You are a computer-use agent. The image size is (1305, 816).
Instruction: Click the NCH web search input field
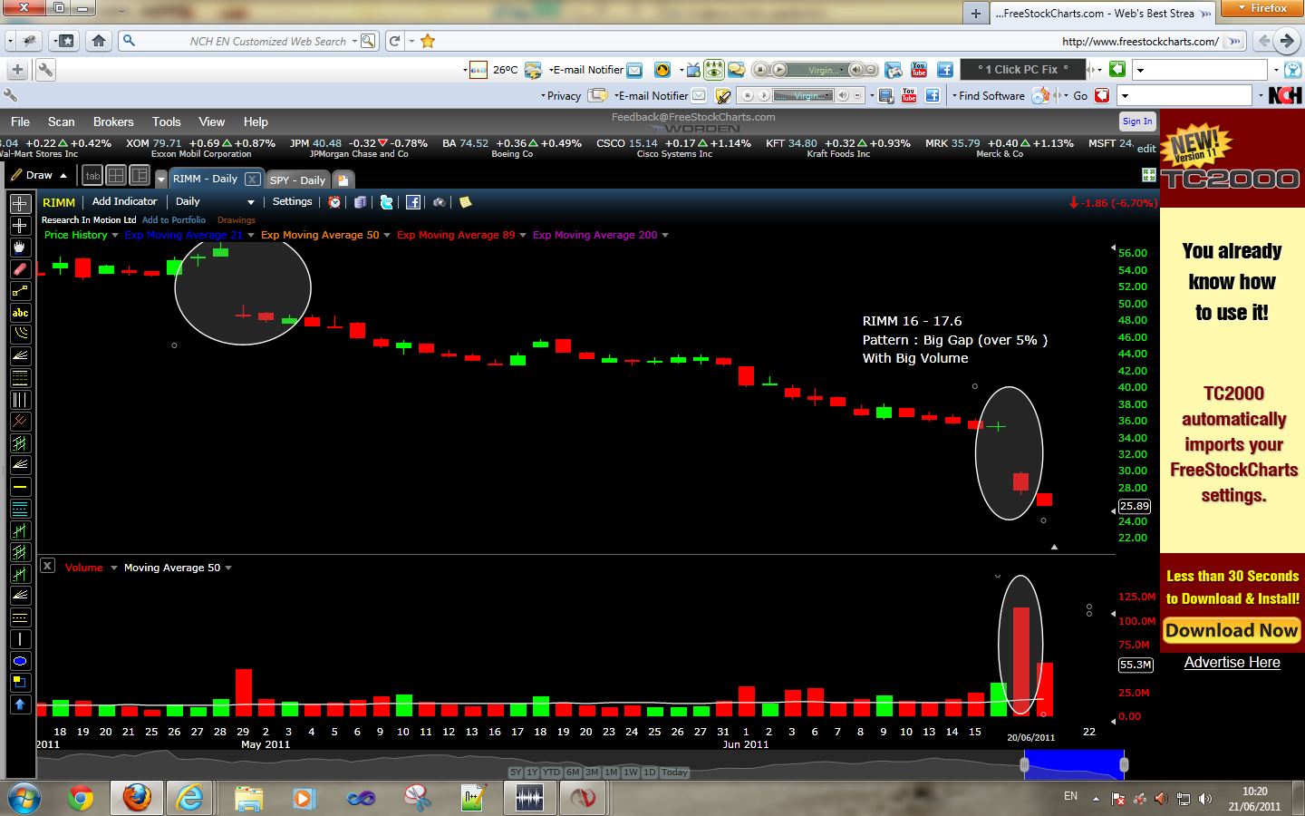249,41
